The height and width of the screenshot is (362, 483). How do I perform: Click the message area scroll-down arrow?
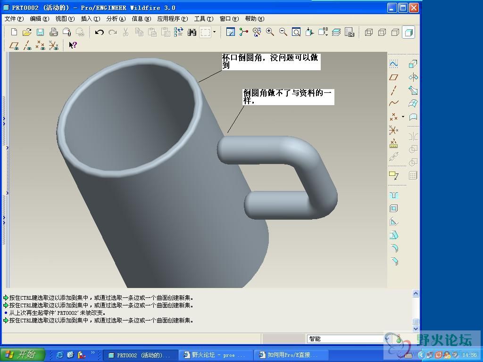coord(416,329)
